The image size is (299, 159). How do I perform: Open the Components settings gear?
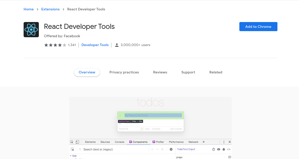[171, 149]
